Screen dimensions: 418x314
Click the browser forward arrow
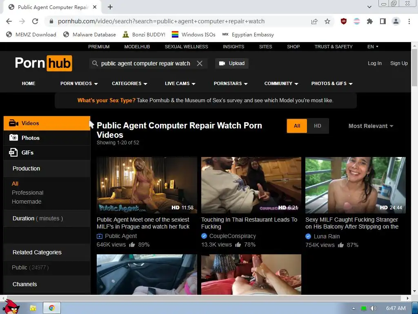22,21
